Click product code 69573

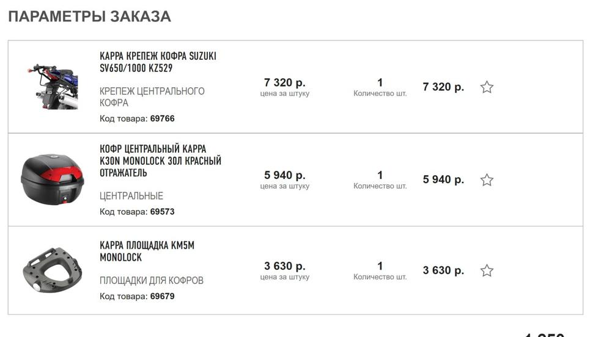point(162,212)
